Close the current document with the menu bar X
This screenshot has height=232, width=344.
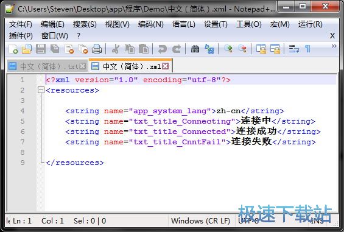pyautogui.click(x=332, y=35)
